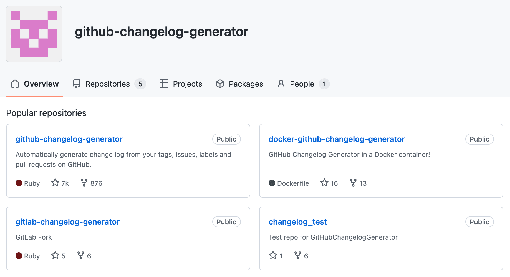Open the changelog_test repository link

coord(298,222)
